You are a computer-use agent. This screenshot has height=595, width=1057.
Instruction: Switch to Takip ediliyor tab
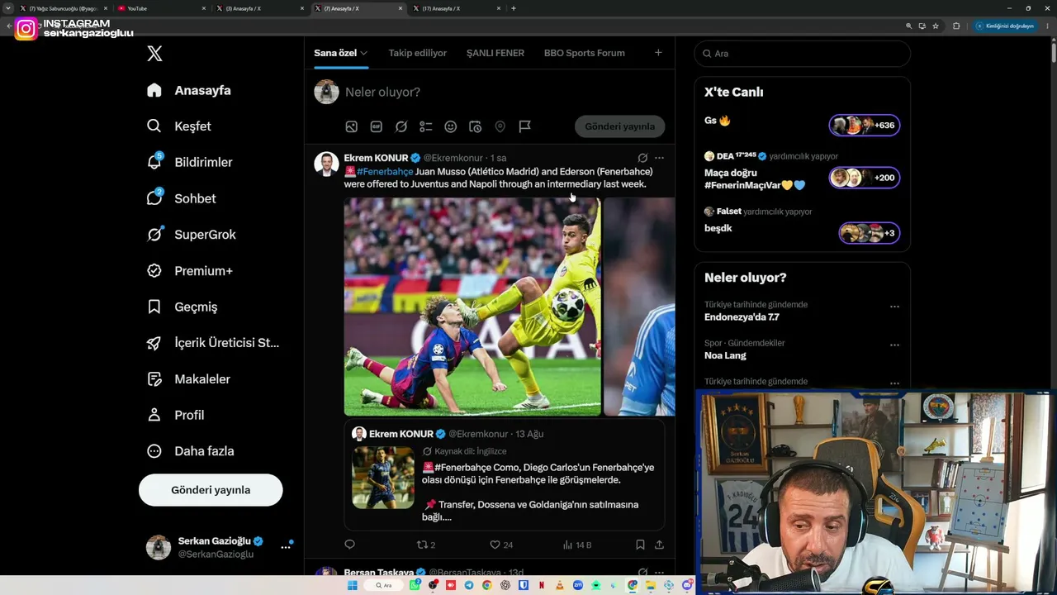418,53
